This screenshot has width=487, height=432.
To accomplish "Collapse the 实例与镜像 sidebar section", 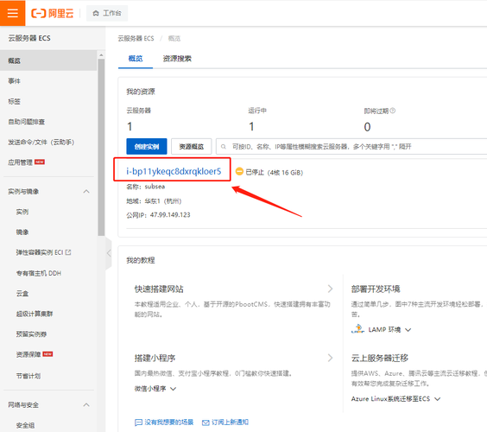I will coord(86,192).
